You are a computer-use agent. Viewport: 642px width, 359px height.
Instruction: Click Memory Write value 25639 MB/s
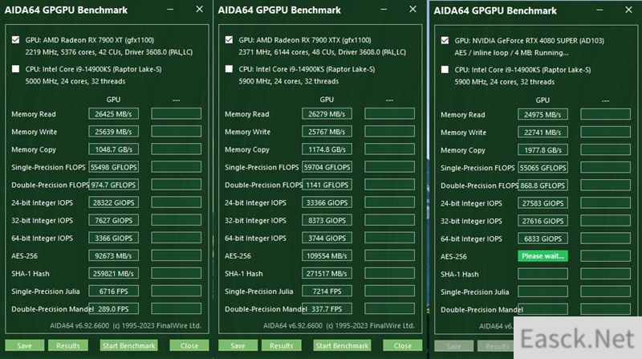point(113,132)
